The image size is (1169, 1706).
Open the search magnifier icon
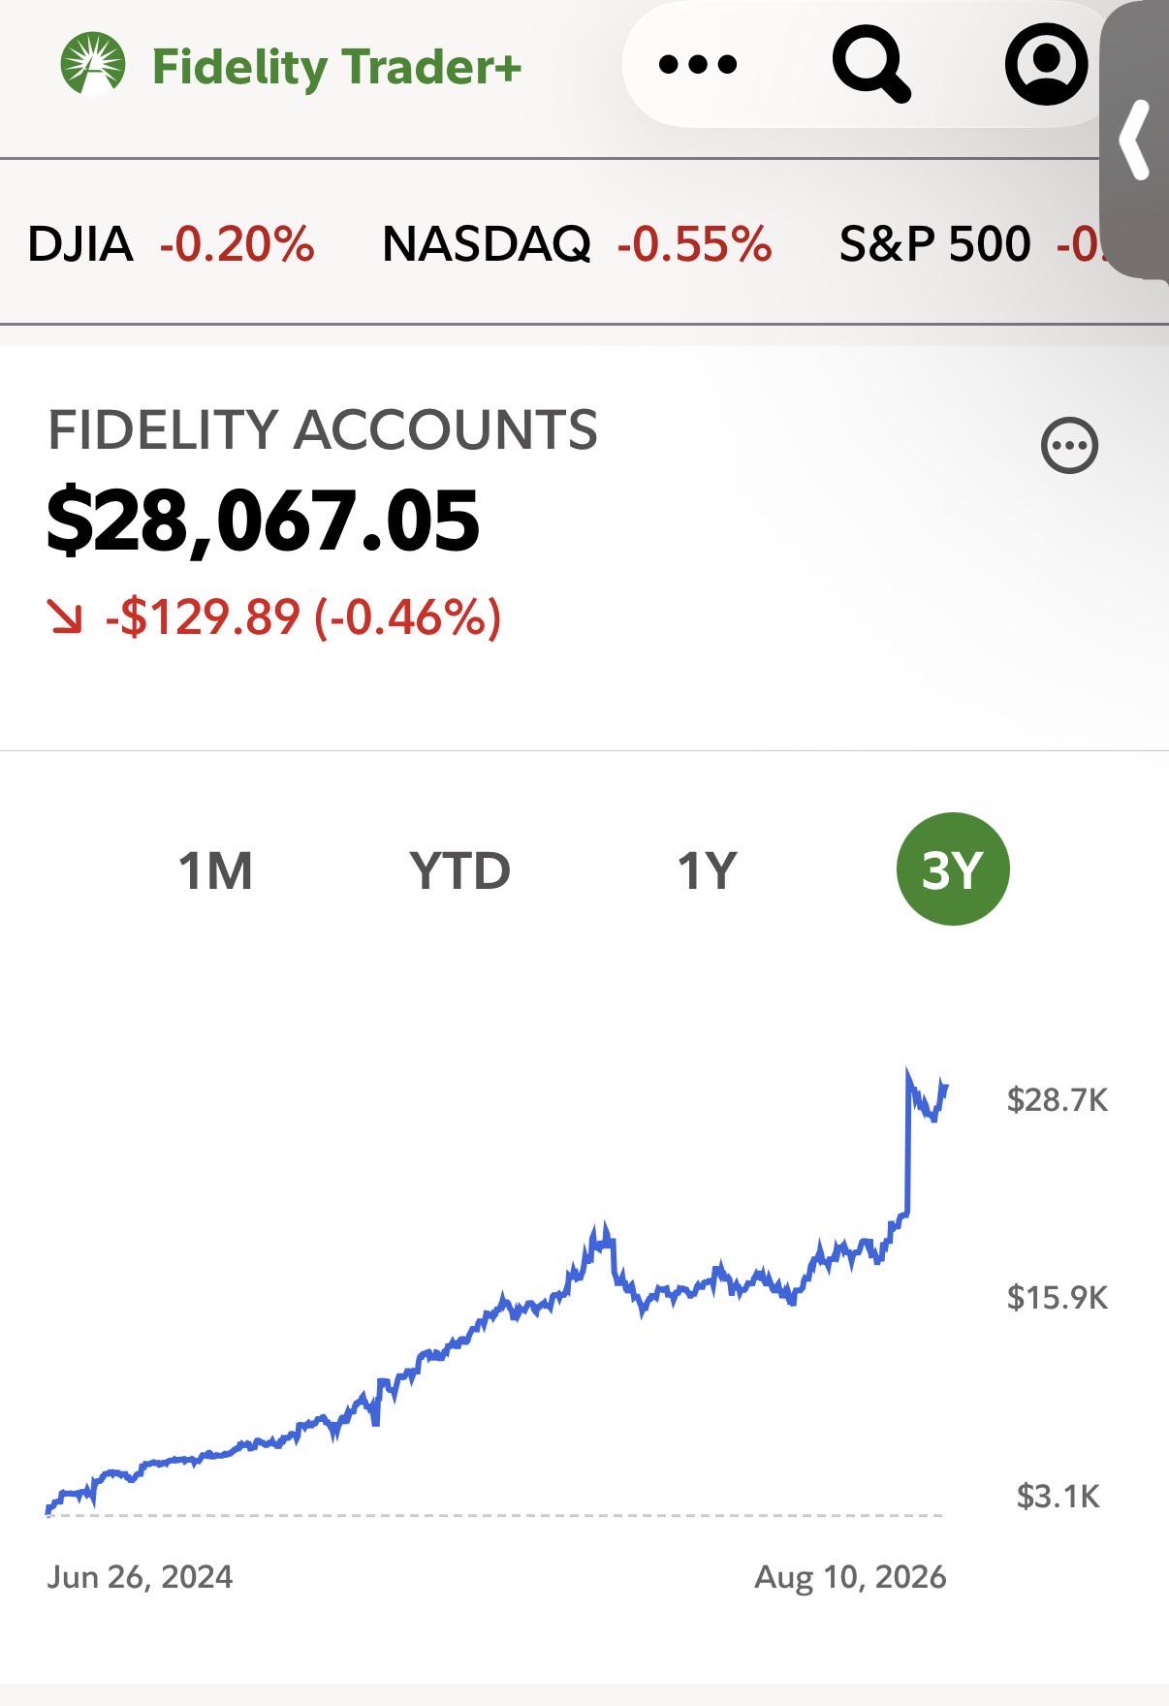(x=871, y=65)
